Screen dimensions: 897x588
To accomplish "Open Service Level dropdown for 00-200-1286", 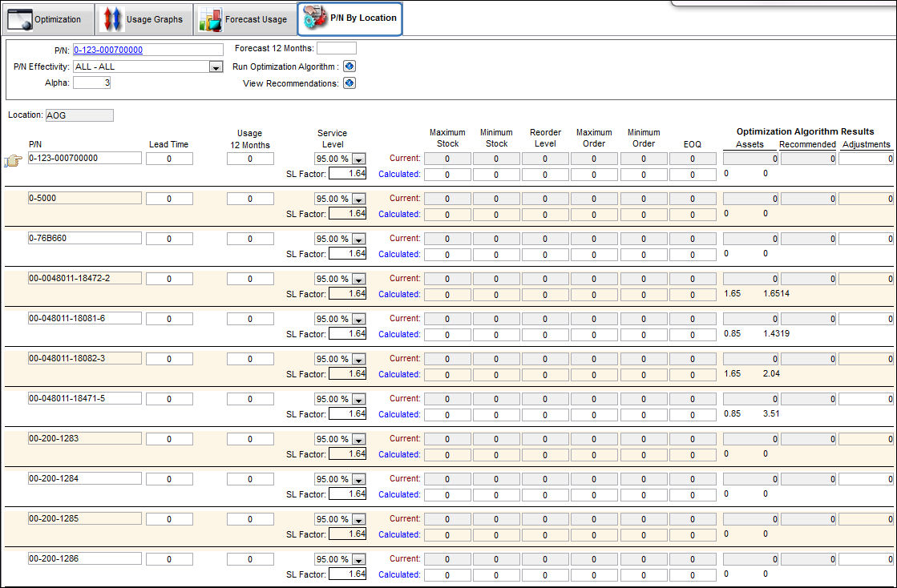I will (x=358, y=559).
